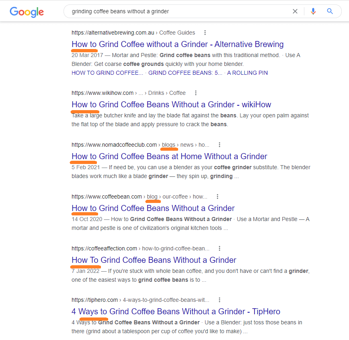This screenshot has height=340, width=349.
Task: Click the '20 Mar 2017' snippet date
Action: (87, 55)
